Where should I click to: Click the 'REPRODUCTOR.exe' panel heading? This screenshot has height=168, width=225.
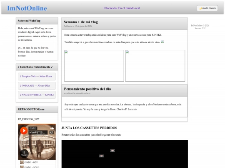point(31,109)
